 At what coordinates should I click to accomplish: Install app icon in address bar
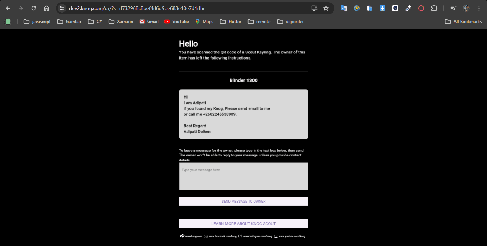314,8
